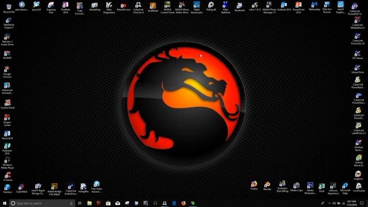
Task: Launch rufus desktop icon
Action: (x=255, y=7)
